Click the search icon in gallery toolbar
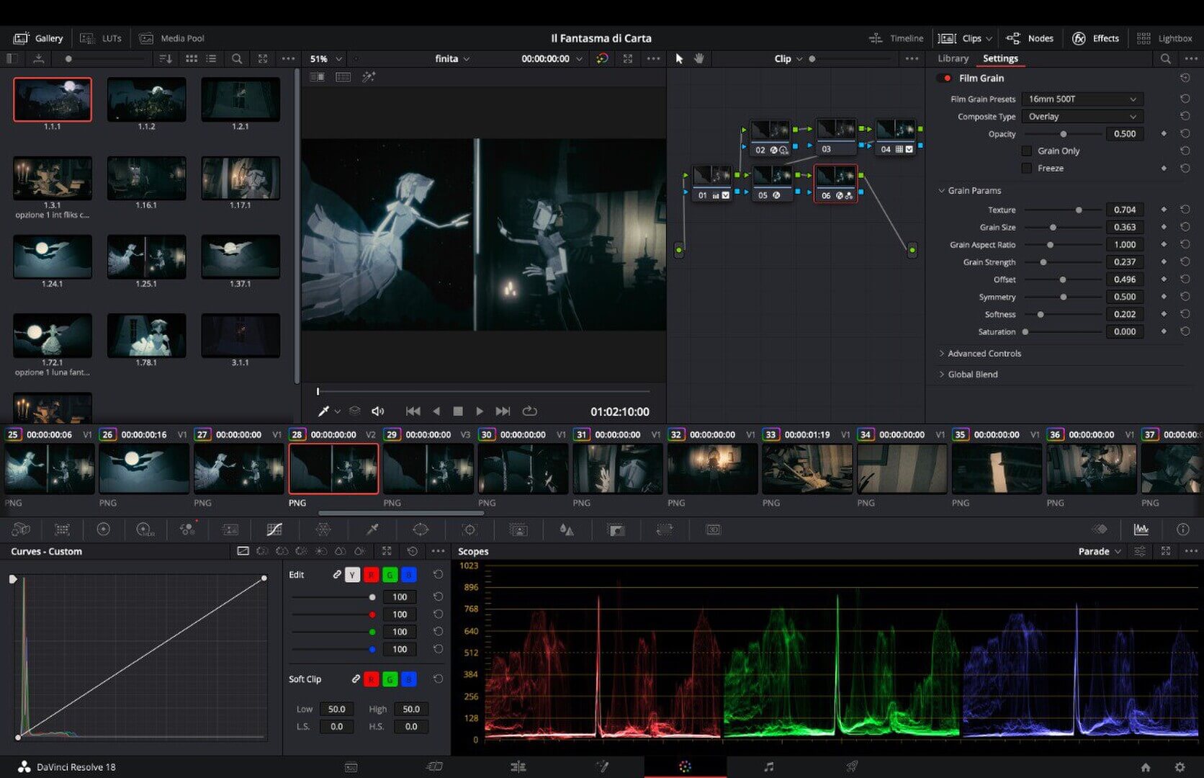Image resolution: width=1204 pixels, height=778 pixels. 236,58
